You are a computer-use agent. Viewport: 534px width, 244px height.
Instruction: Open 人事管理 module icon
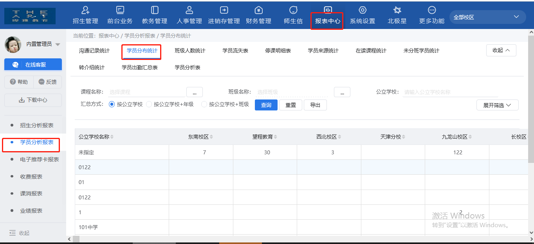point(189,10)
